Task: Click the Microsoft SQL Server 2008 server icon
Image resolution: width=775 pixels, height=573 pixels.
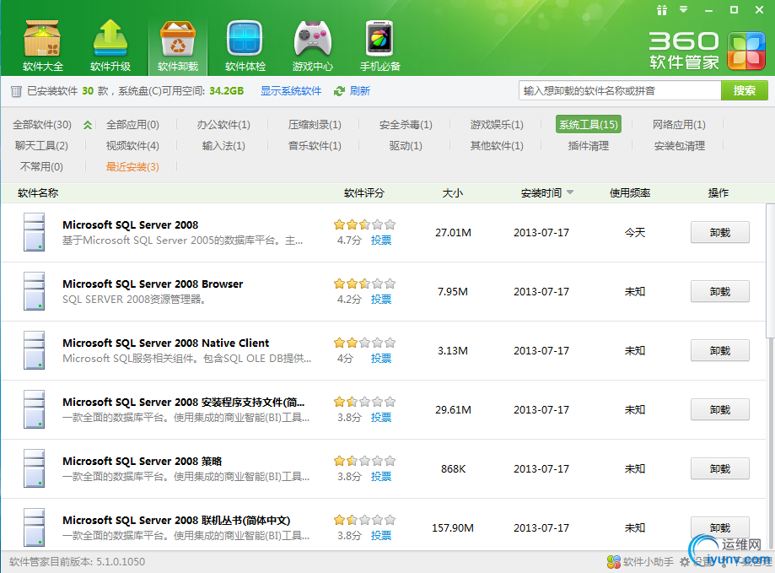Action: click(x=34, y=232)
